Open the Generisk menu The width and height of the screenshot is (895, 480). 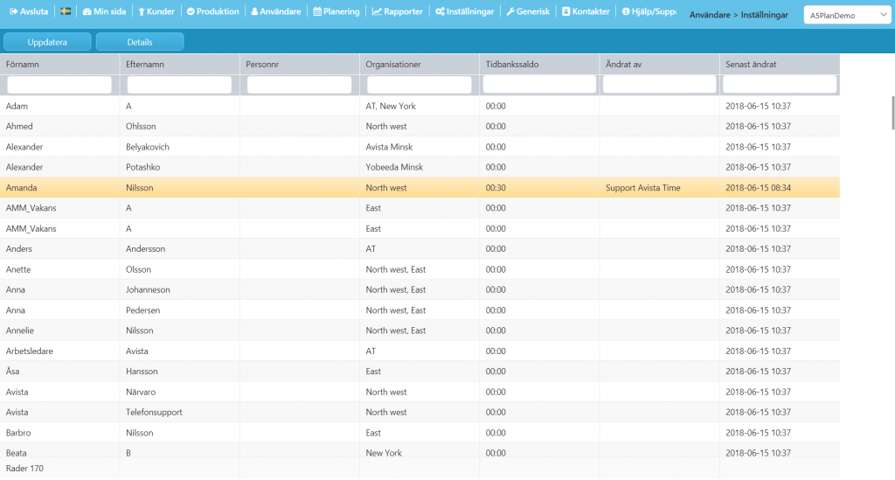(528, 11)
